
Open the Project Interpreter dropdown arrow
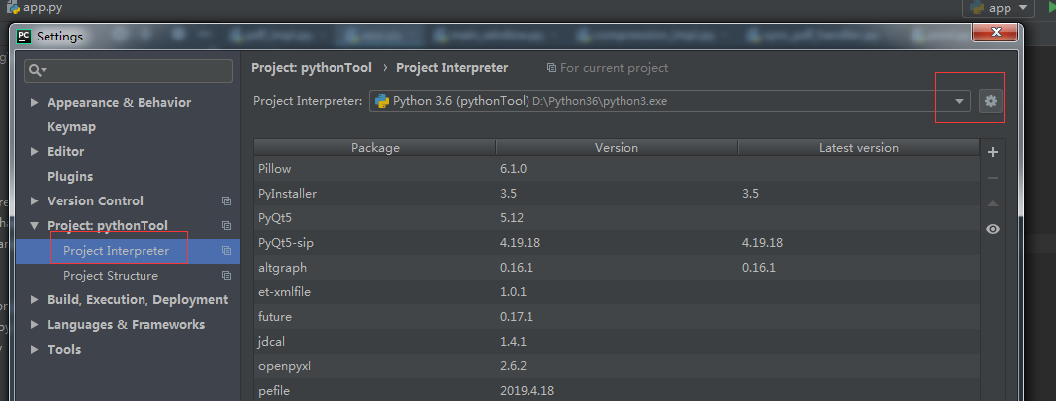click(x=959, y=102)
